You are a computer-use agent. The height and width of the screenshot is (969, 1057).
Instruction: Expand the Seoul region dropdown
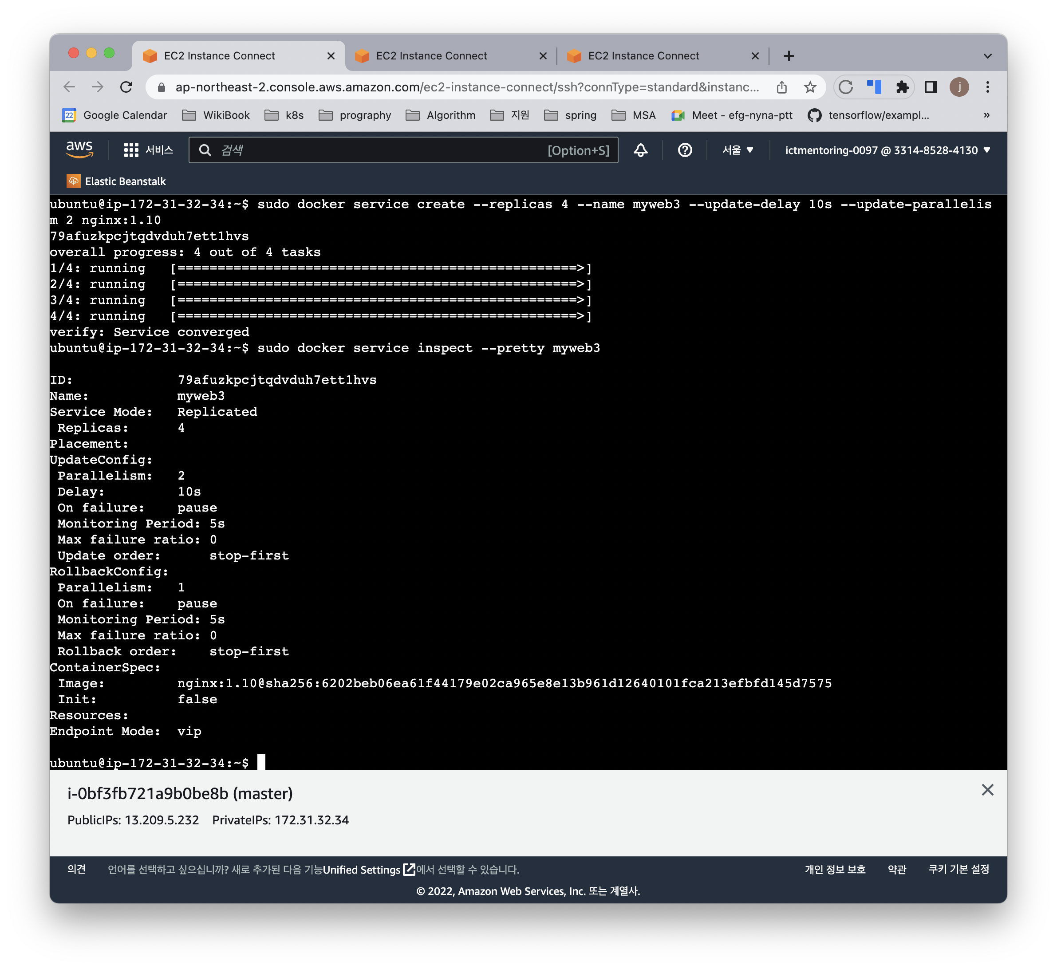coord(737,150)
